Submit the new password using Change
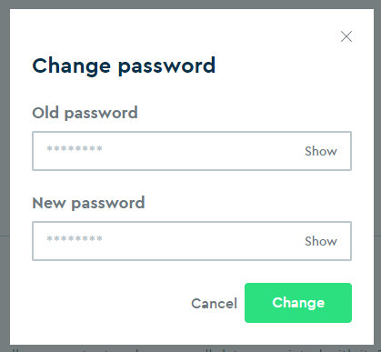Screen dimensions: 381x352 [298, 303]
